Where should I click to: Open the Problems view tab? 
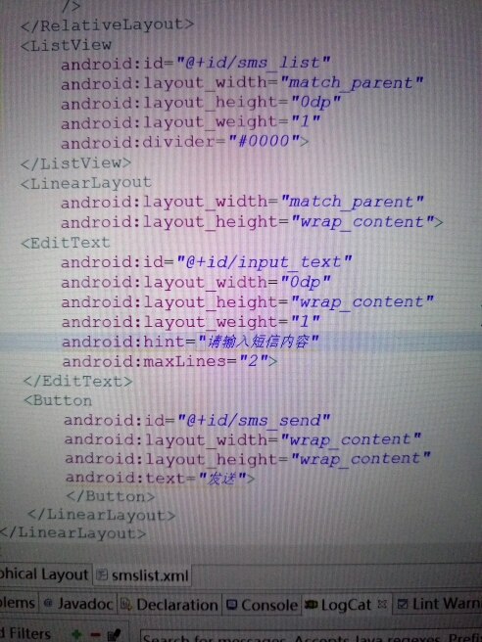[x=18, y=603]
